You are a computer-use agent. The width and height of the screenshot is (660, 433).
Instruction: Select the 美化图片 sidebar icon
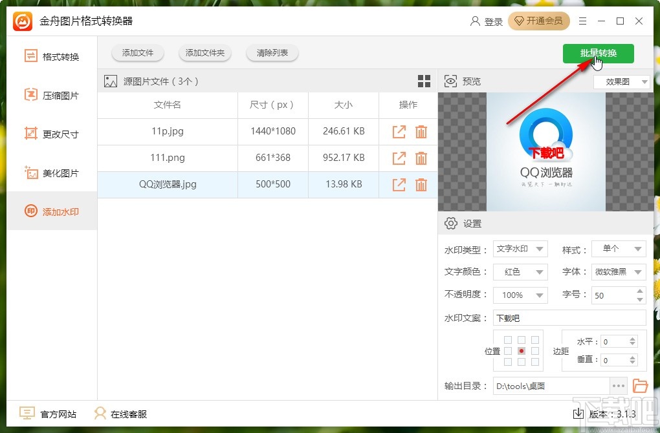pos(30,173)
